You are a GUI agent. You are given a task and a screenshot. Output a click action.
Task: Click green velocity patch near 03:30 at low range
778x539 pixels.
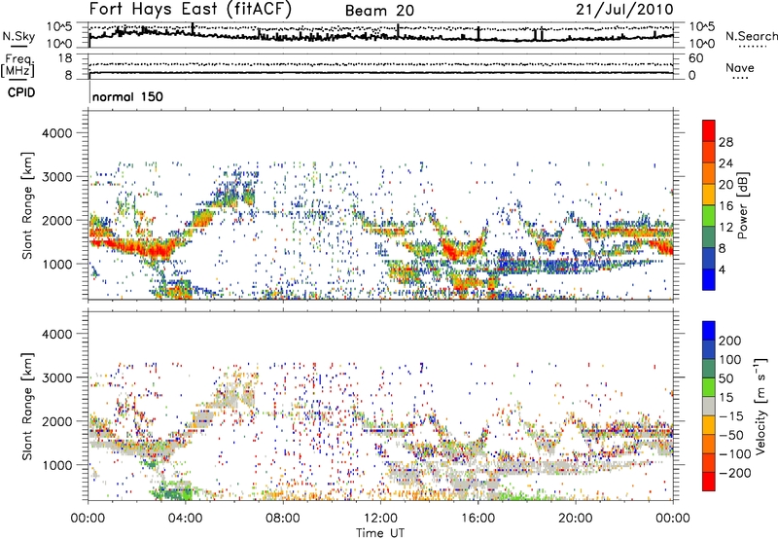click(171, 492)
